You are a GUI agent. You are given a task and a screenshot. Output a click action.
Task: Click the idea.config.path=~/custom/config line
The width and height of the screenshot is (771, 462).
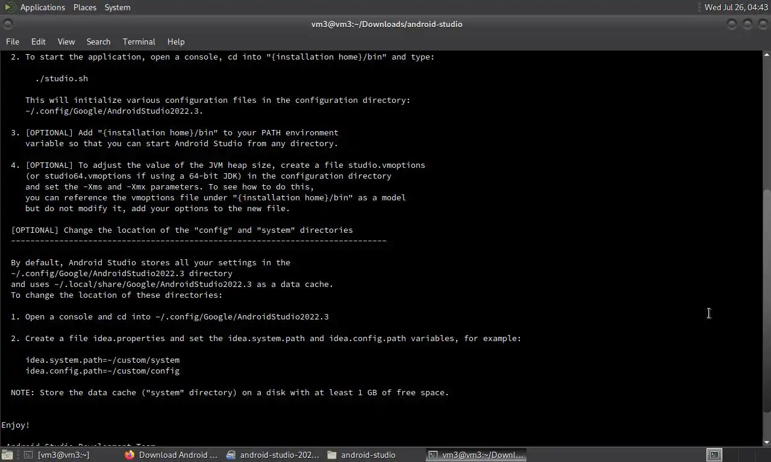[x=102, y=371]
